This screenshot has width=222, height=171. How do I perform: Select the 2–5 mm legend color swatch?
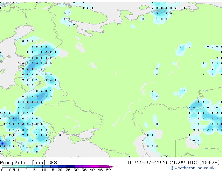tap(30, 166)
